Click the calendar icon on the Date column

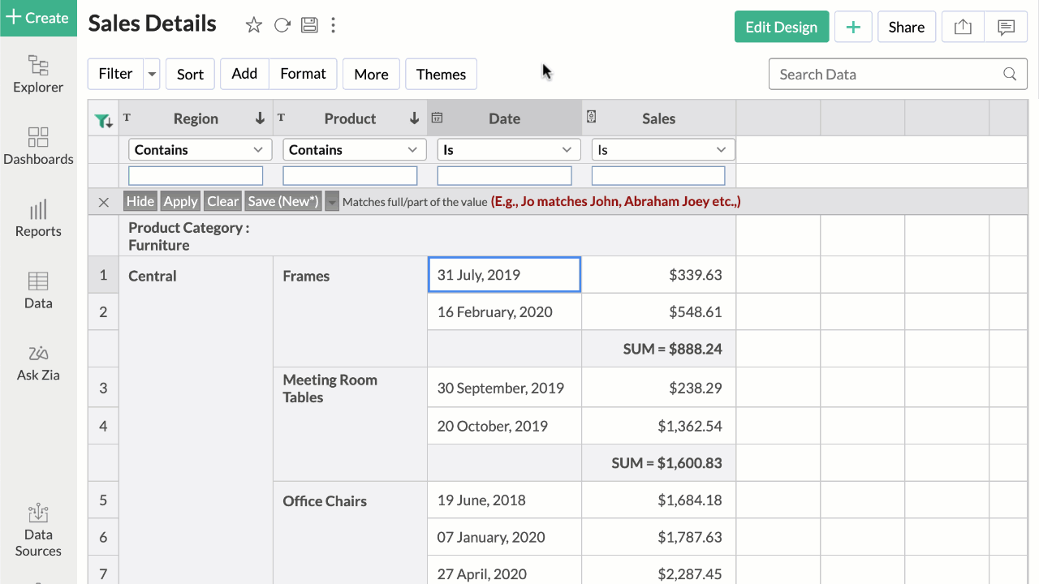(437, 118)
